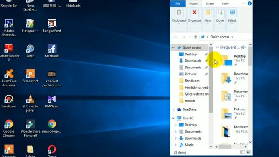279x157 pixels.
Task: Go up one folder level
Action: click(x=196, y=37)
